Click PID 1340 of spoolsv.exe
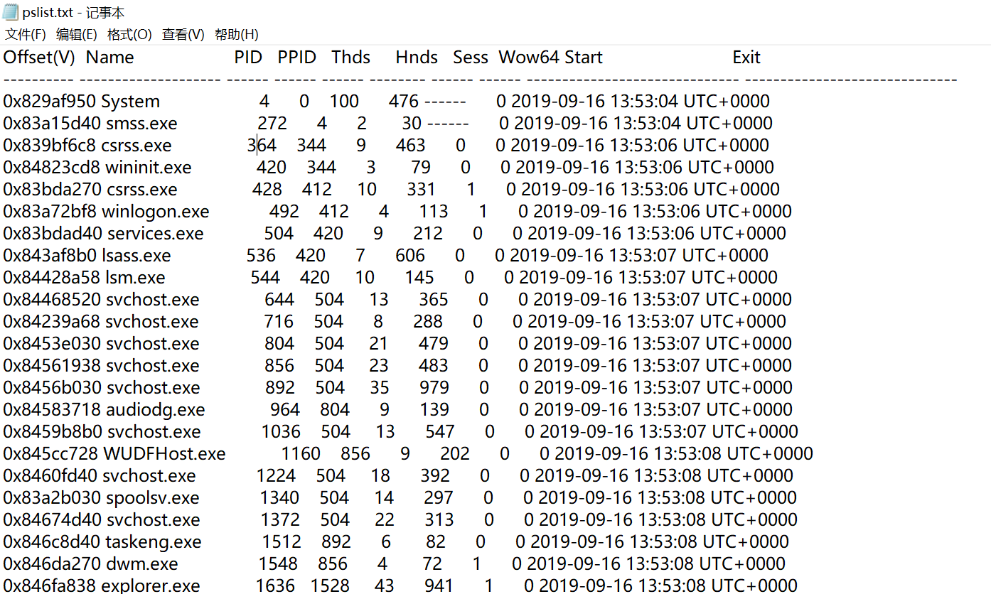Viewport: 991px width, 594px height. point(280,498)
